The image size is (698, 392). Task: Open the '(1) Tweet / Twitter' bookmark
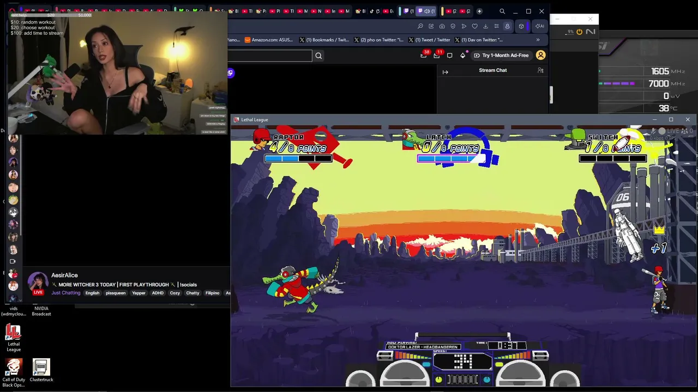pos(429,40)
